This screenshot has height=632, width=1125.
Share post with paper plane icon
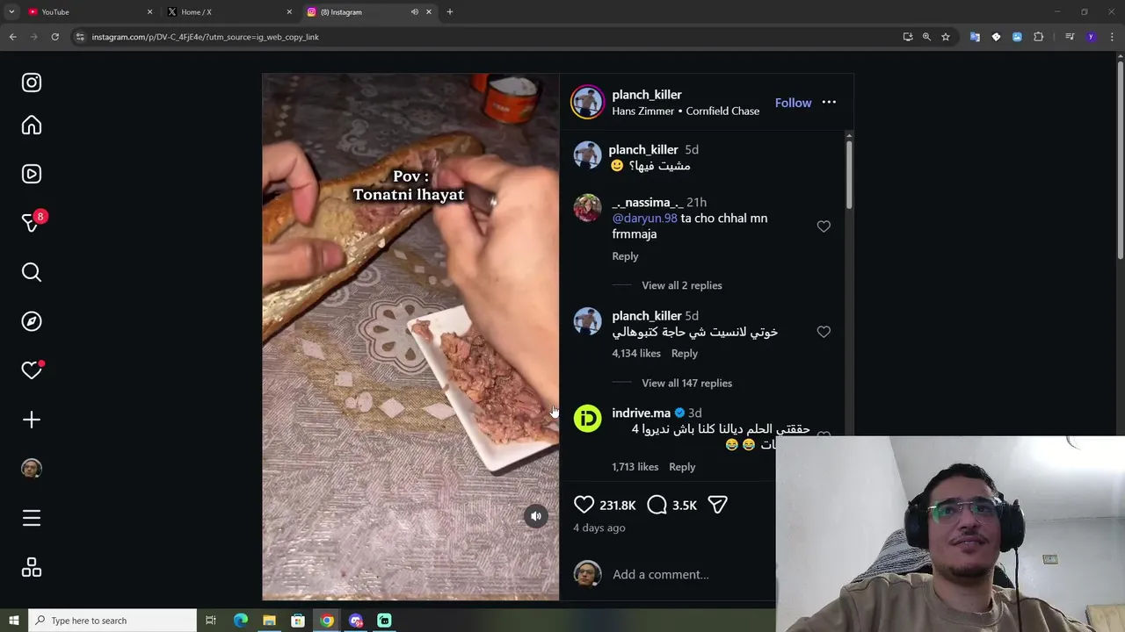tap(717, 505)
